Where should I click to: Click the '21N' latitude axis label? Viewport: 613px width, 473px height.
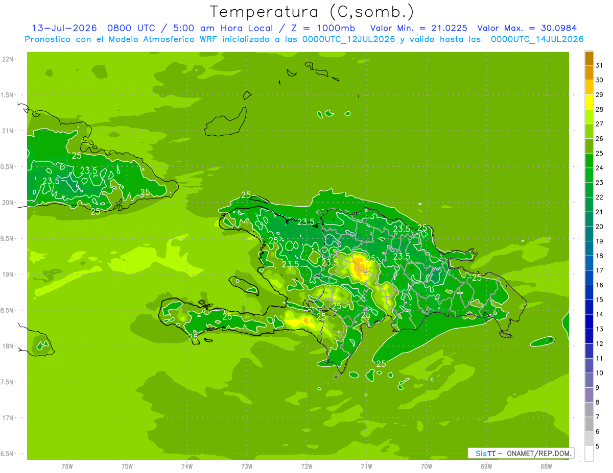(x=9, y=131)
